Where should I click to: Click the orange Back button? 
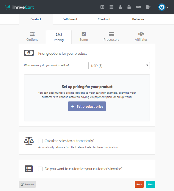coord(139,184)
